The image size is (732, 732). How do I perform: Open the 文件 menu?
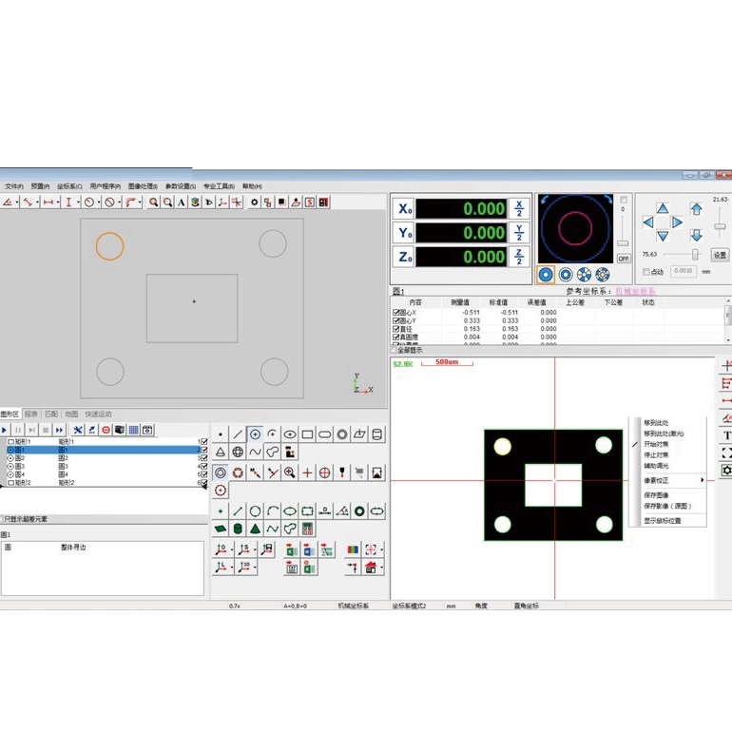[x=13, y=186]
